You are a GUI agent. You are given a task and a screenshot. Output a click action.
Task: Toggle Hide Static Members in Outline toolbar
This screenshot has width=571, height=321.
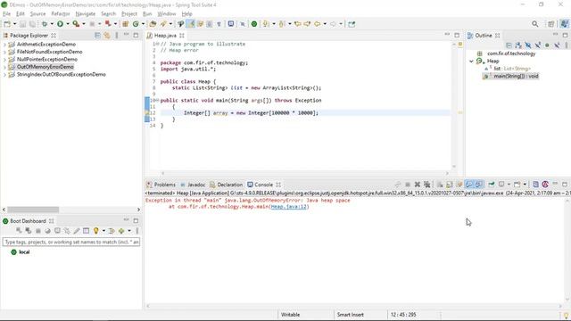pyautogui.click(x=537, y=45)
